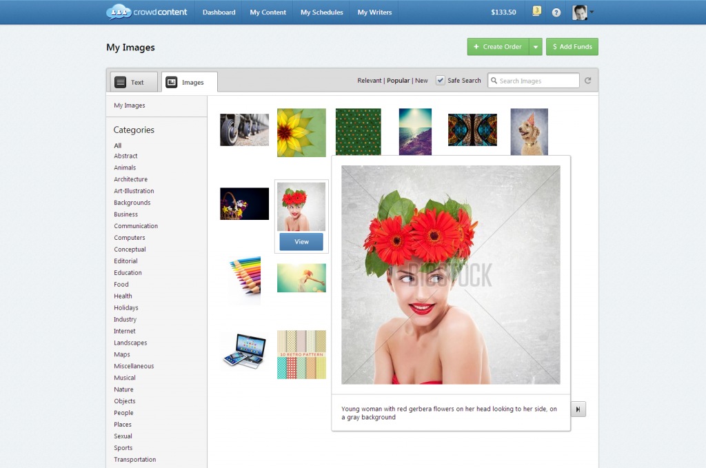Sort results by Popular
The width and height of the screenshot is (706, 468).
(399, 80)
